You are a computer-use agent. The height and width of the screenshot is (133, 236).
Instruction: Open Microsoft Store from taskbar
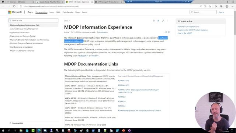coord(27,130)
